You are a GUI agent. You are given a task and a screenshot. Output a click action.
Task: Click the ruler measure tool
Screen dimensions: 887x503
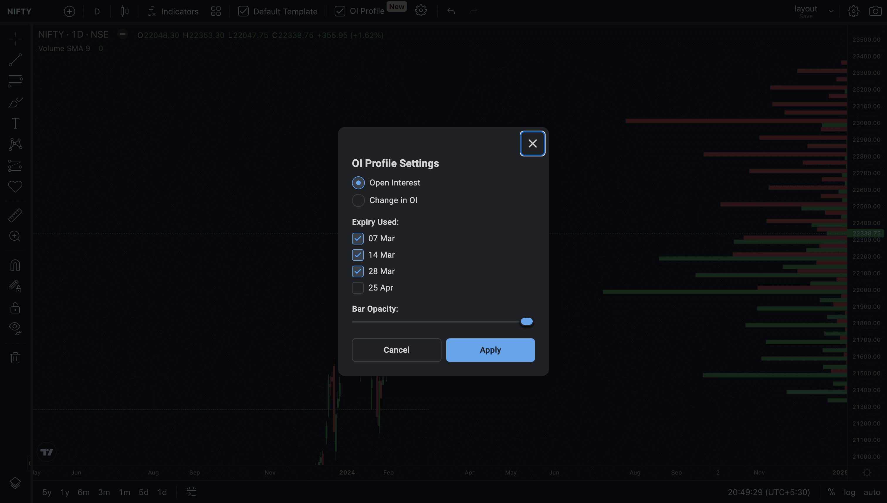coord(15,215)
